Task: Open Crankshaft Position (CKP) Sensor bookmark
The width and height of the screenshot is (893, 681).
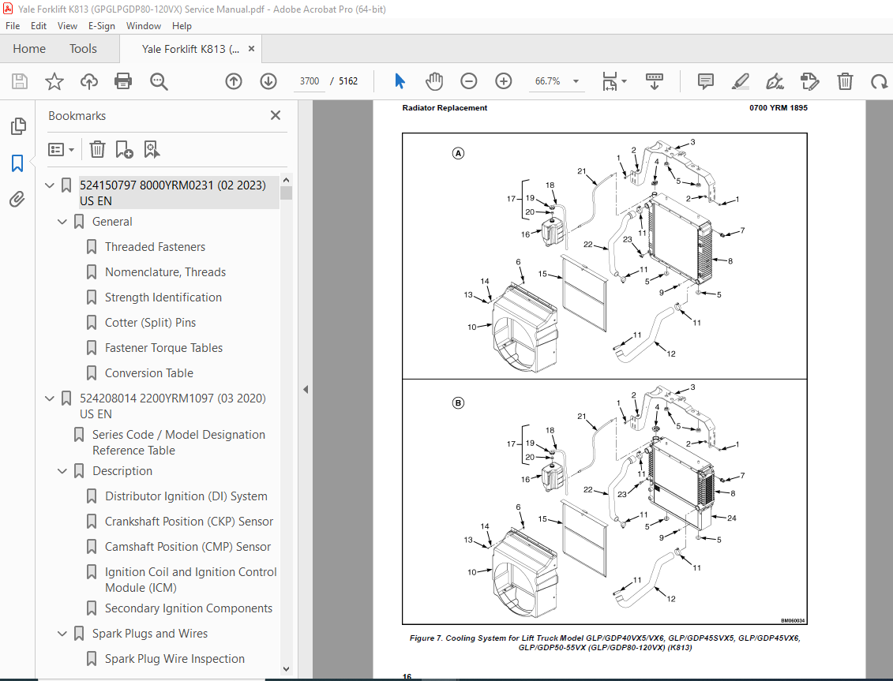Action: [189, 522]
